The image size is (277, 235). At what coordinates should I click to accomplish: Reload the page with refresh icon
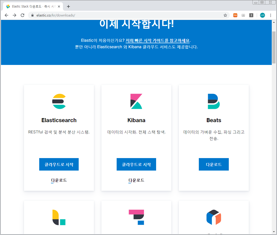[x=22, y=15]
